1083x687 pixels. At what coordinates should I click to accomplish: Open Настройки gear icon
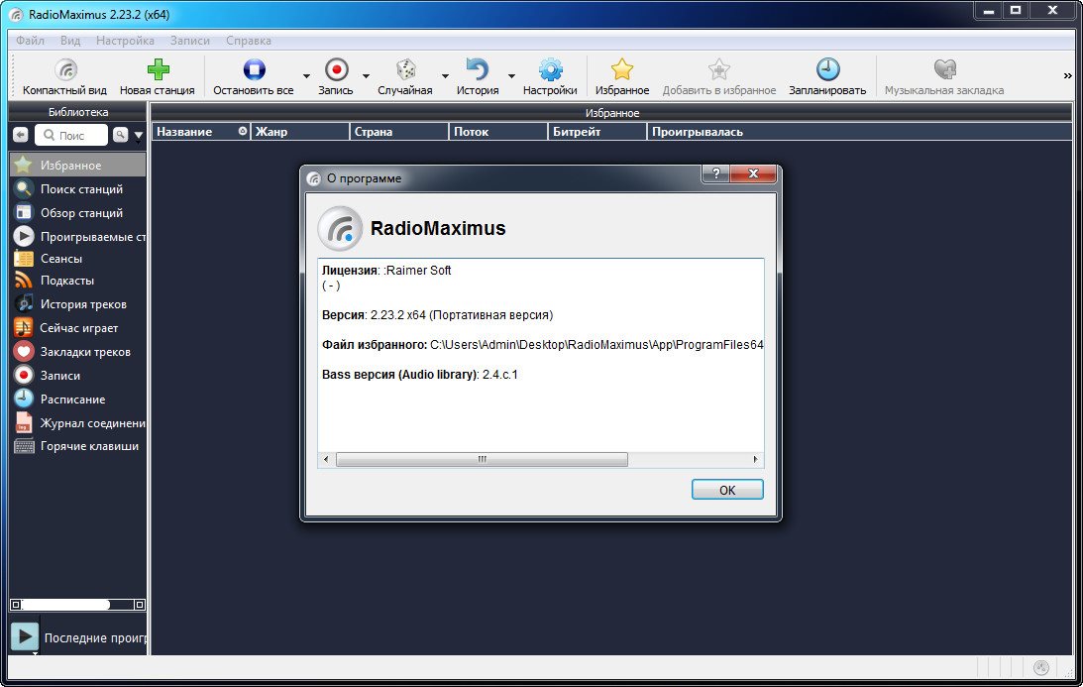(x=550, y=76)
